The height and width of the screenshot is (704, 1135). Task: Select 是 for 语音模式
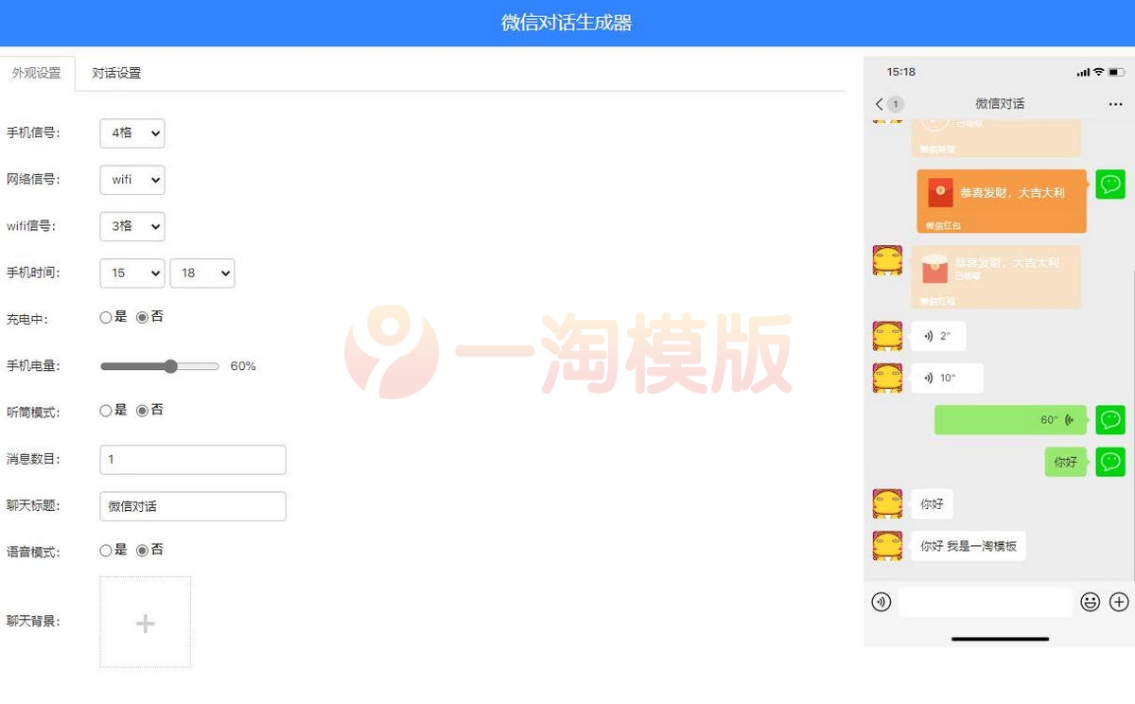(106, 551)
